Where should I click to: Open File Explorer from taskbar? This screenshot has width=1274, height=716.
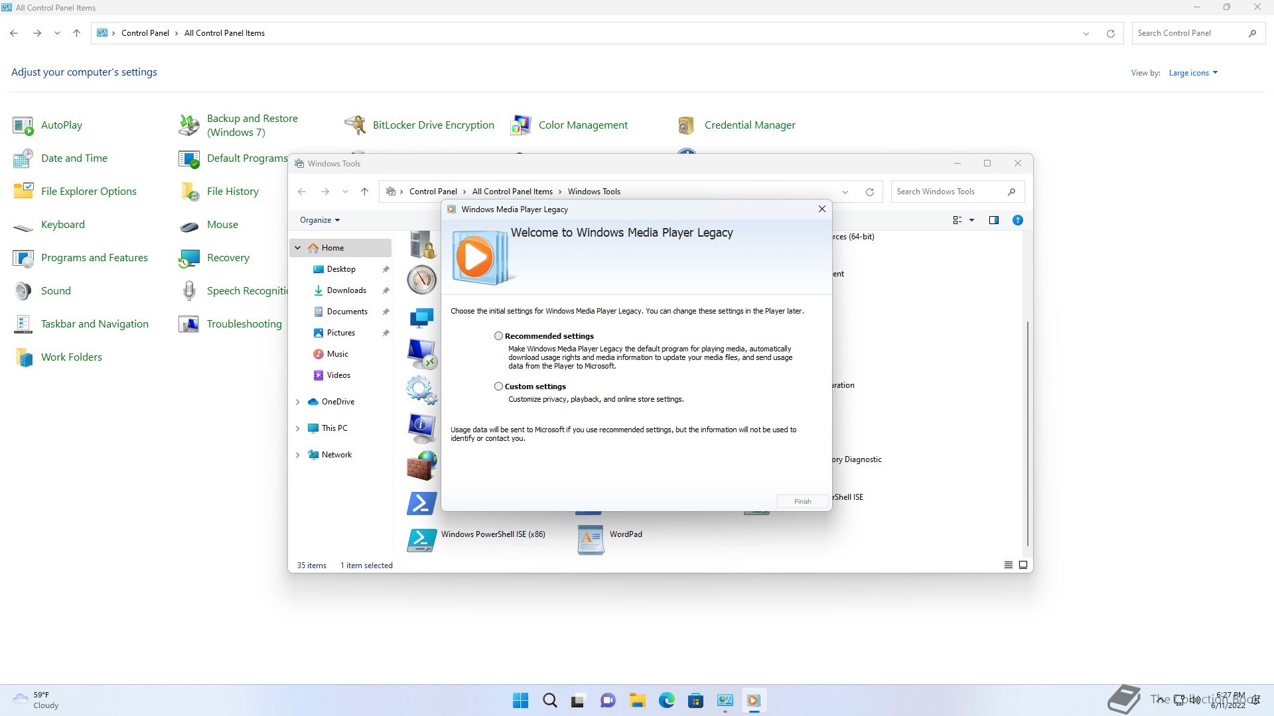pyautogui.click(x=637, y=700)
